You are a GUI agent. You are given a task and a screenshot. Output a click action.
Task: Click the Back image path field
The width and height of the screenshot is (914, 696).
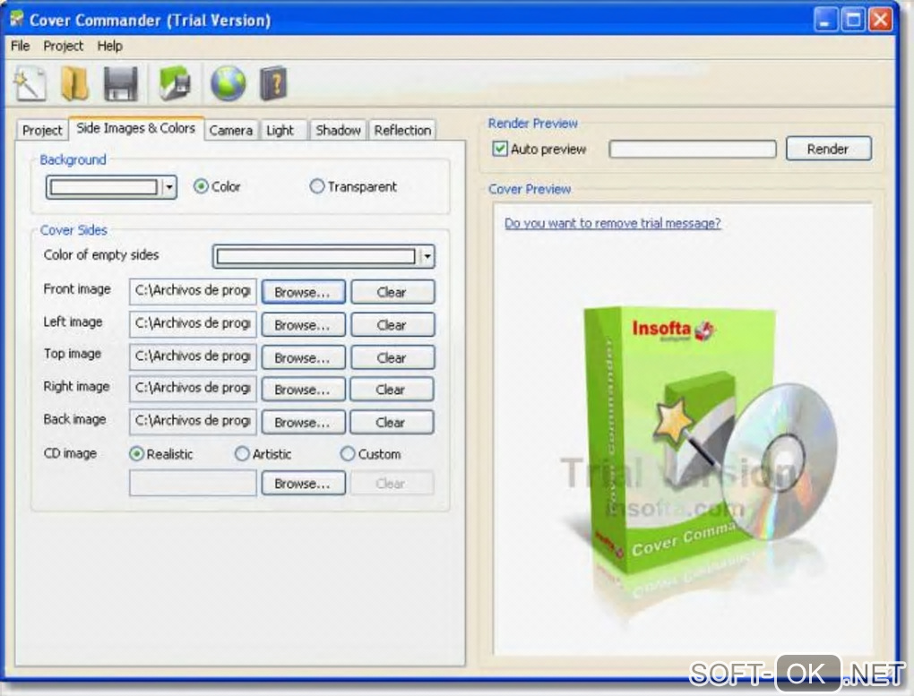pyautogui.click(x=193, y=421)
